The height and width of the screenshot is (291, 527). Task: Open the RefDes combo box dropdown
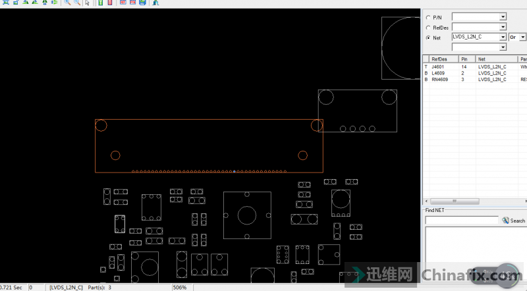coord(503,27)
